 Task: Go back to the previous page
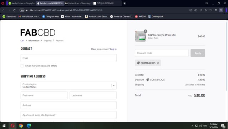coord(3,10)
